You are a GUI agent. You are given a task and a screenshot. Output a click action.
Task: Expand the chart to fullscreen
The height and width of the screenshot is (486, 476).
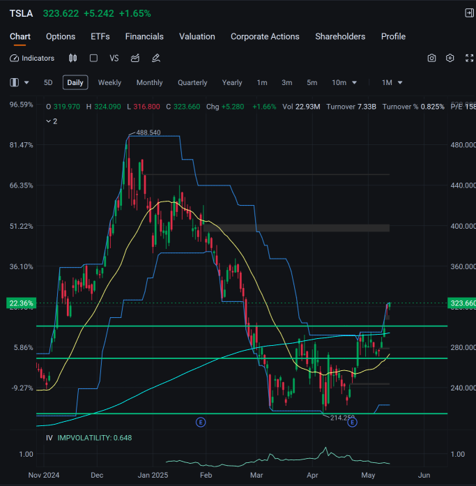(x=470, y=59)
